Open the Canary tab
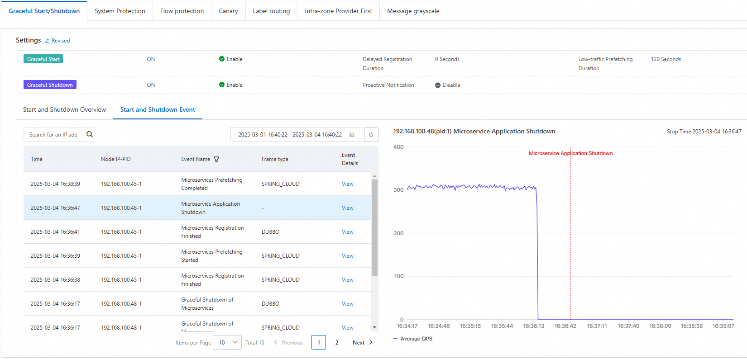Viewport: 747px width, 359px height. click(x=228, y=11)
